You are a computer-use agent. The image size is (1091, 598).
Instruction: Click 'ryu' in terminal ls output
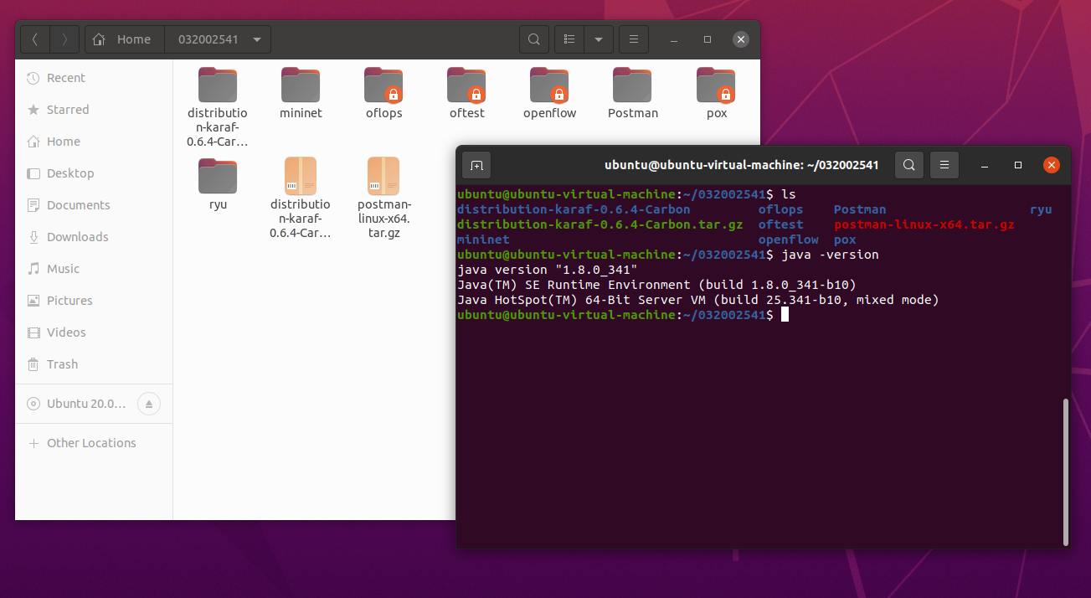(x=1041, y=209)
